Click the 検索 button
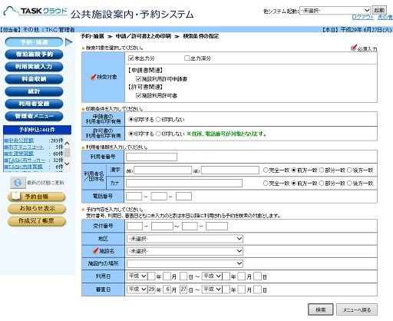Viewport: 393px width, 321px height. coord(320,309)
